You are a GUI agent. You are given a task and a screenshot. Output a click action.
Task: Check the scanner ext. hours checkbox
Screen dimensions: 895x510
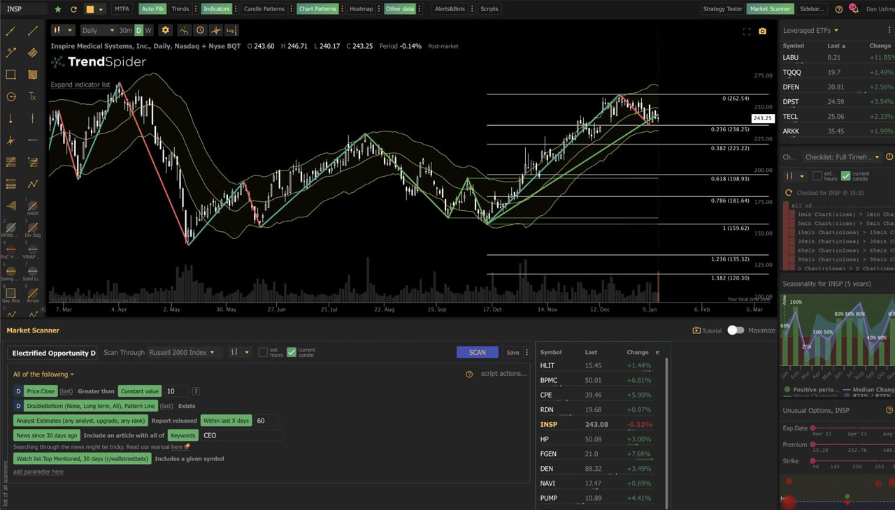pyautogui.click(x=263, y=352)
